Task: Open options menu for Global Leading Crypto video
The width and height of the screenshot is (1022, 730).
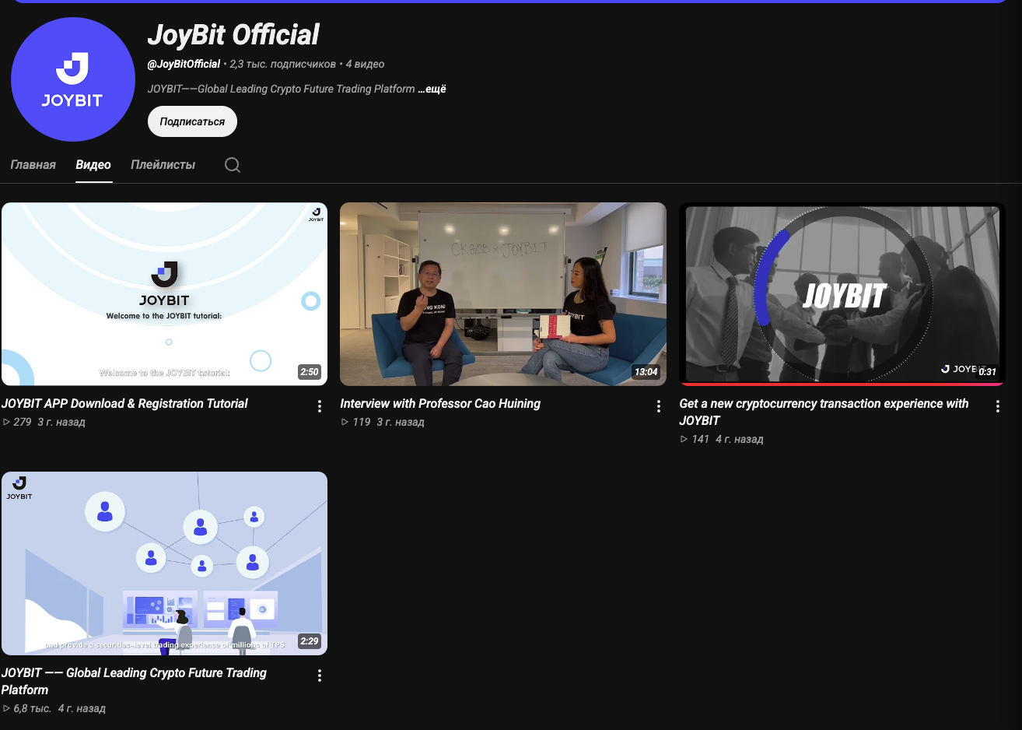Action: 320,676
